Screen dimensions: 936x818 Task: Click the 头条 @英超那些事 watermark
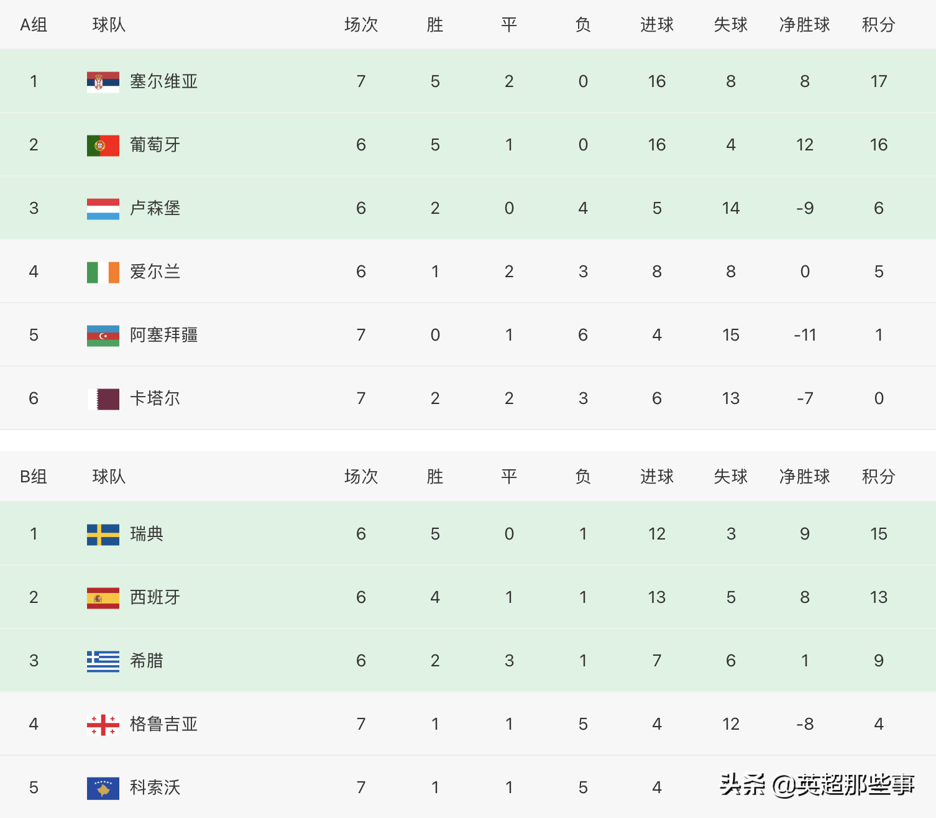pyautogui.click(x=817, y=785)
